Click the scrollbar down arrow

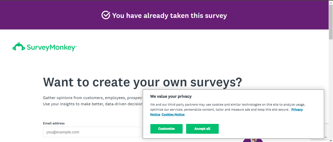(x=331, y=140)
